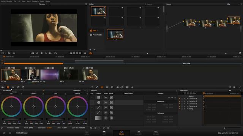The height and width of the screenshot is (136, 243).
Task: Open the Playback menu
Action: 35,1
